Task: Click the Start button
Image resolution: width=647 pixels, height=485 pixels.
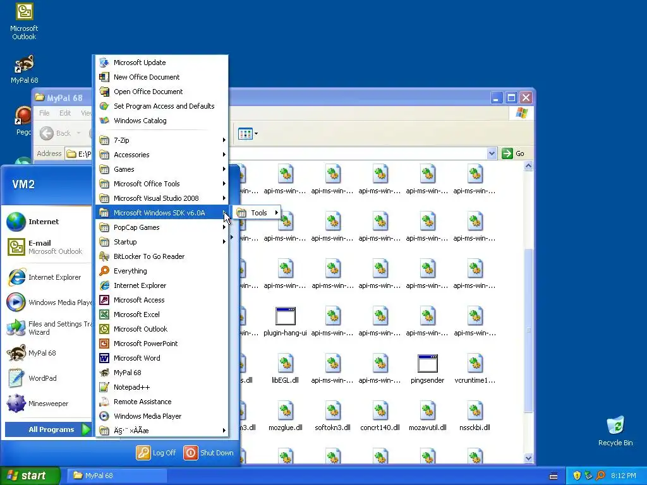Action: 30,476
